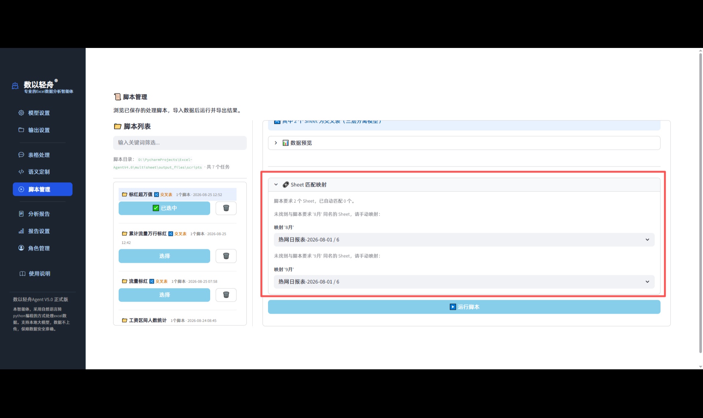The image size is (703, 418).
Task: Open 报告设置 in the sidebar
Action: coord(39,231)
